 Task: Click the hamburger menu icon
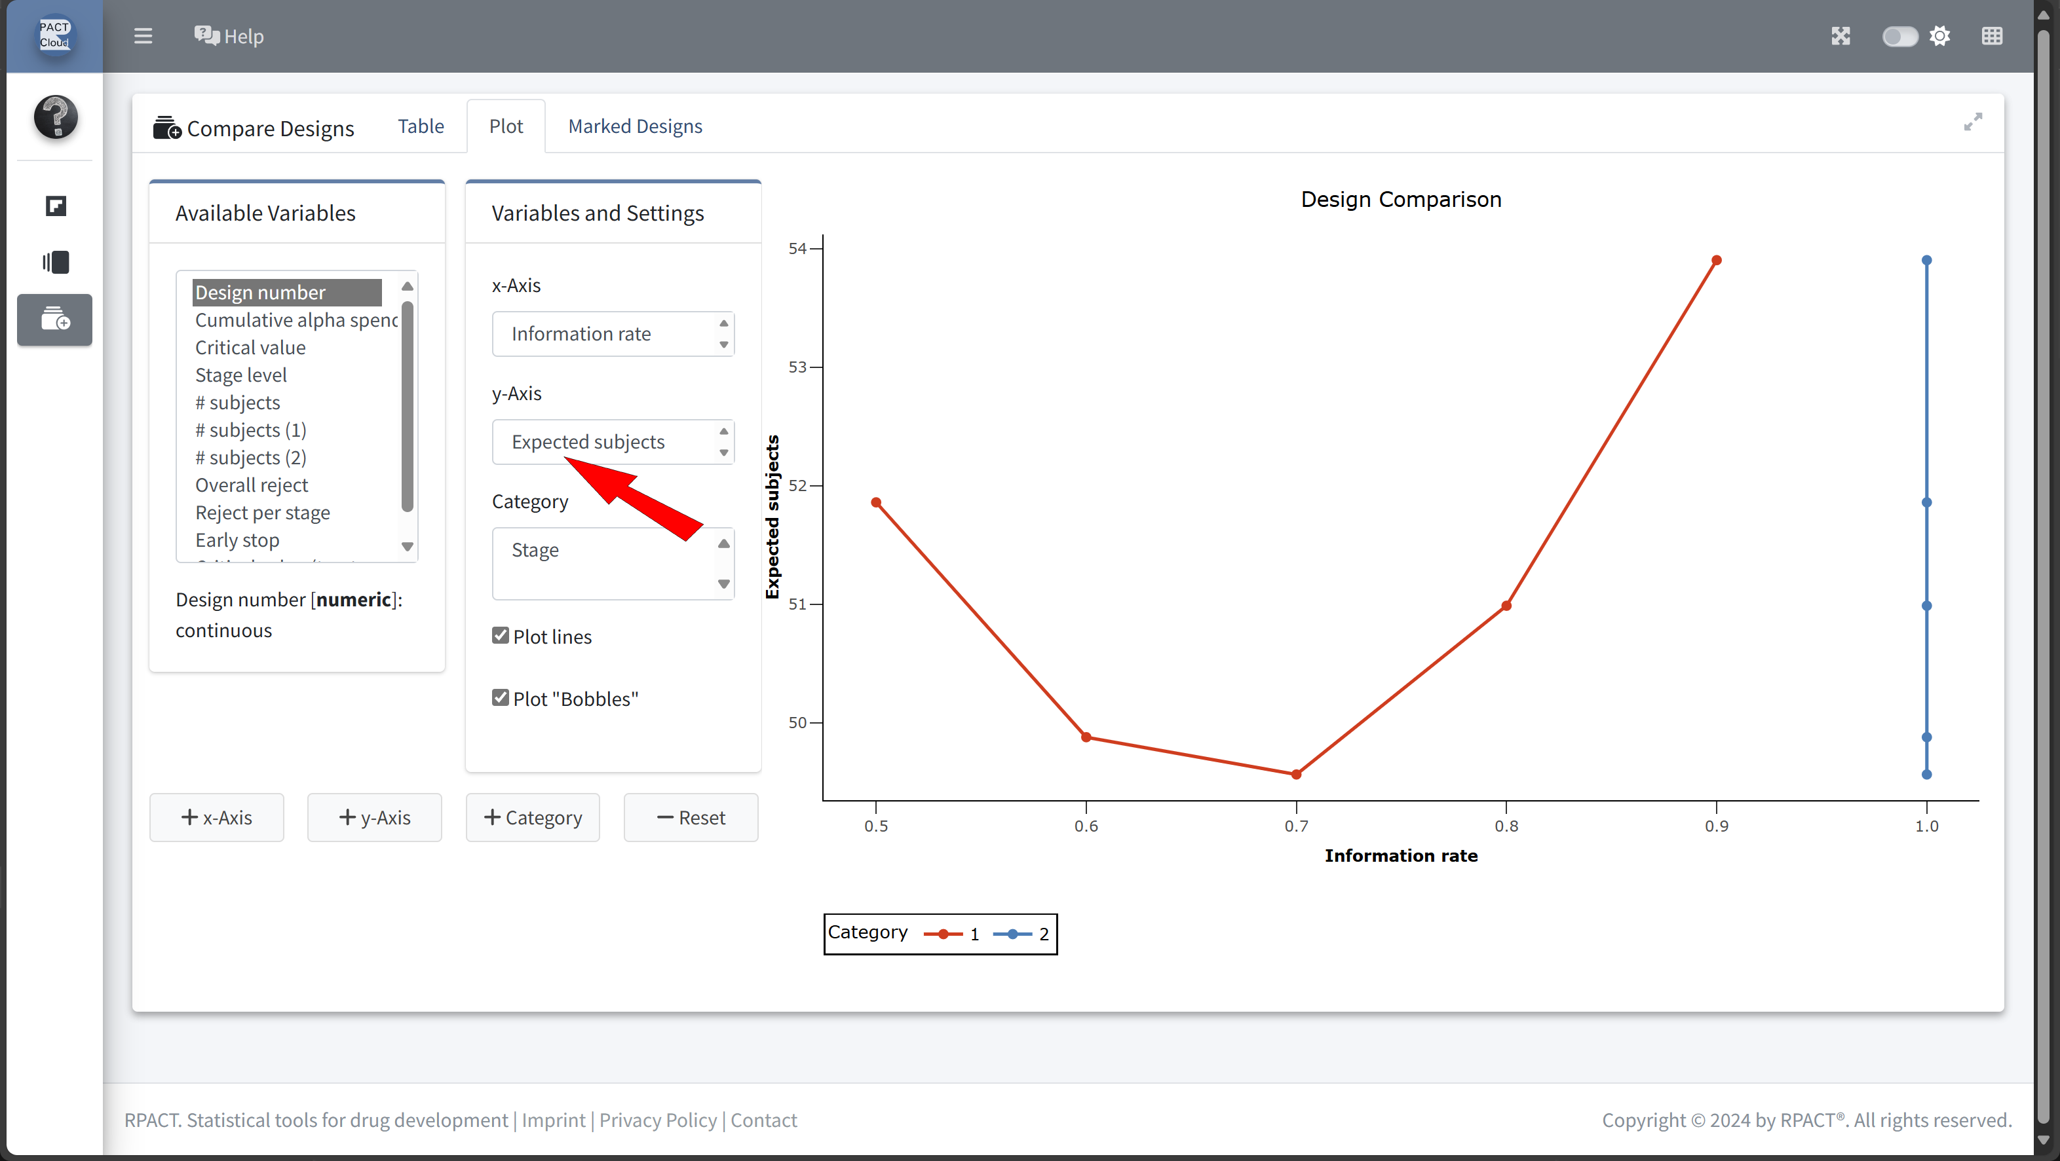click(x=143, y=36)
